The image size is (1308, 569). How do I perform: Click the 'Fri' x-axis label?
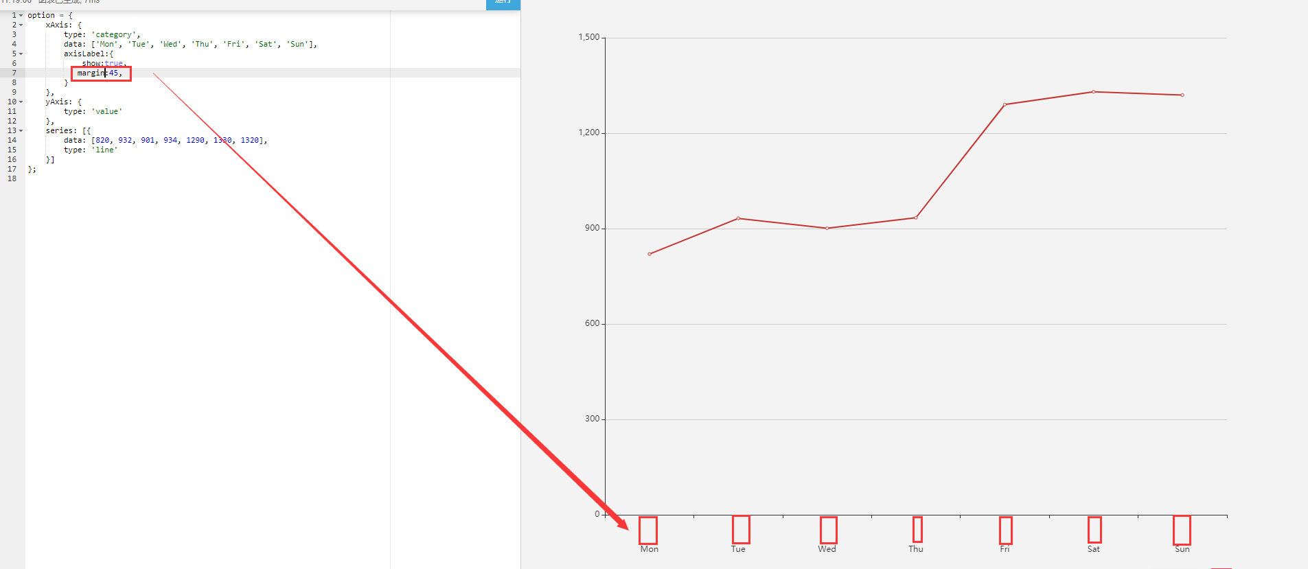coord(1005,549)
